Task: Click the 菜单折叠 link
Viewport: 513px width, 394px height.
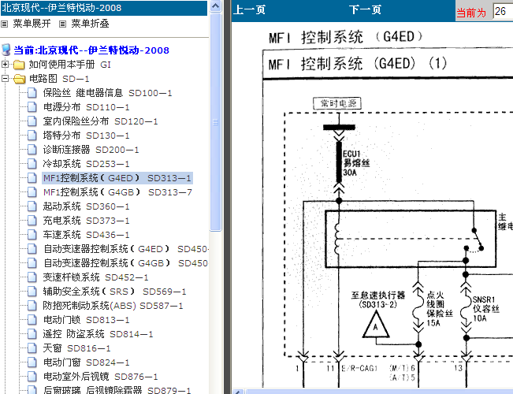Action: coord(90,24)
